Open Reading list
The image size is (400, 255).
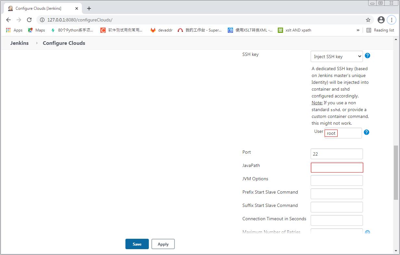(380, 30)
